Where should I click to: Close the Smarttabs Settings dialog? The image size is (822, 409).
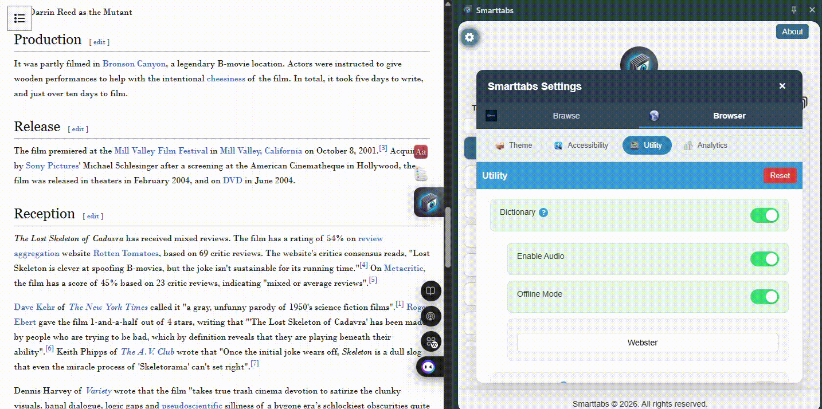coord(782,86)
